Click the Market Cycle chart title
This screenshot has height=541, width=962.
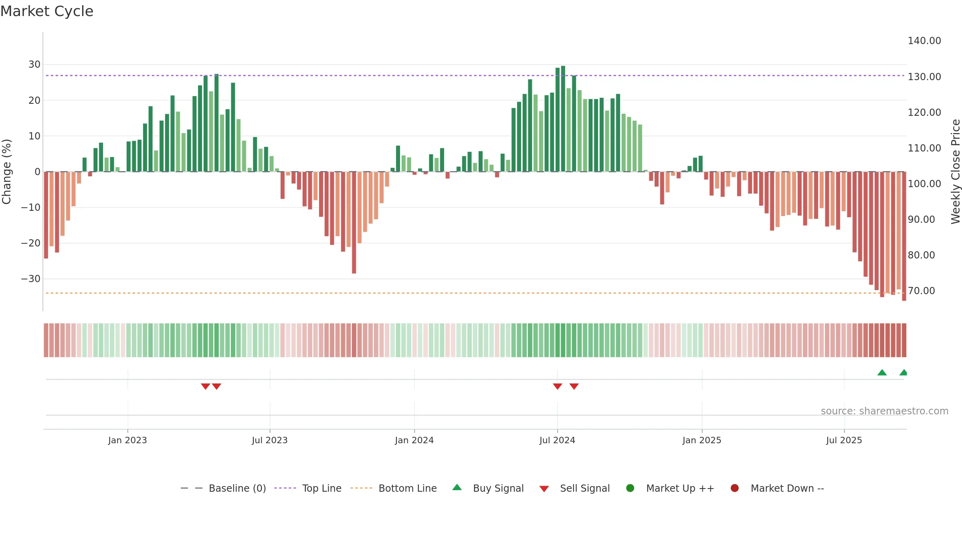tap(47, 11)
